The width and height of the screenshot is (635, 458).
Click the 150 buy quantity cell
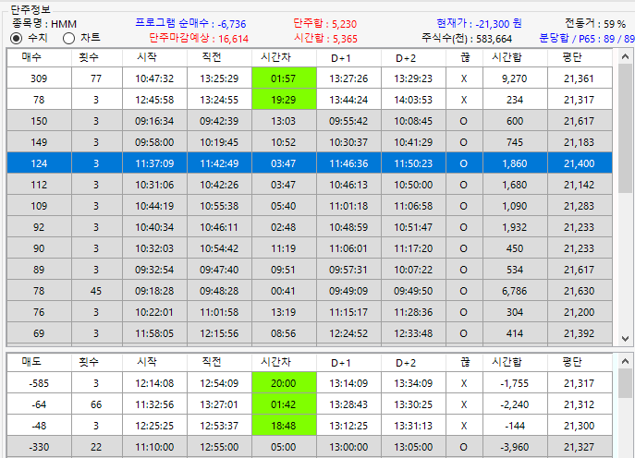coord(39,121)
